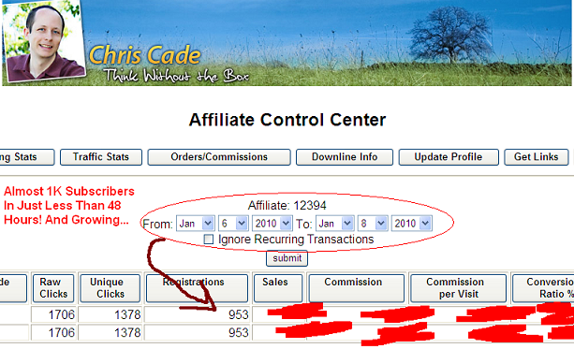Go to Downline Info
574x349 pixels.
pyautogui.click(x=345, y=157)
